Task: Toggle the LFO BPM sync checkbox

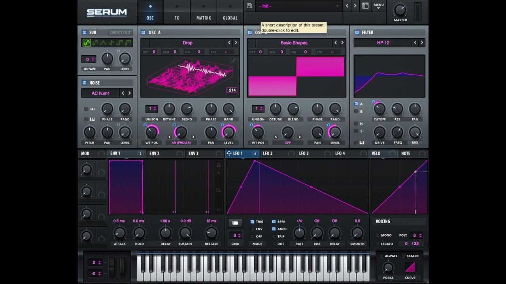Action: tap(274, 222)
